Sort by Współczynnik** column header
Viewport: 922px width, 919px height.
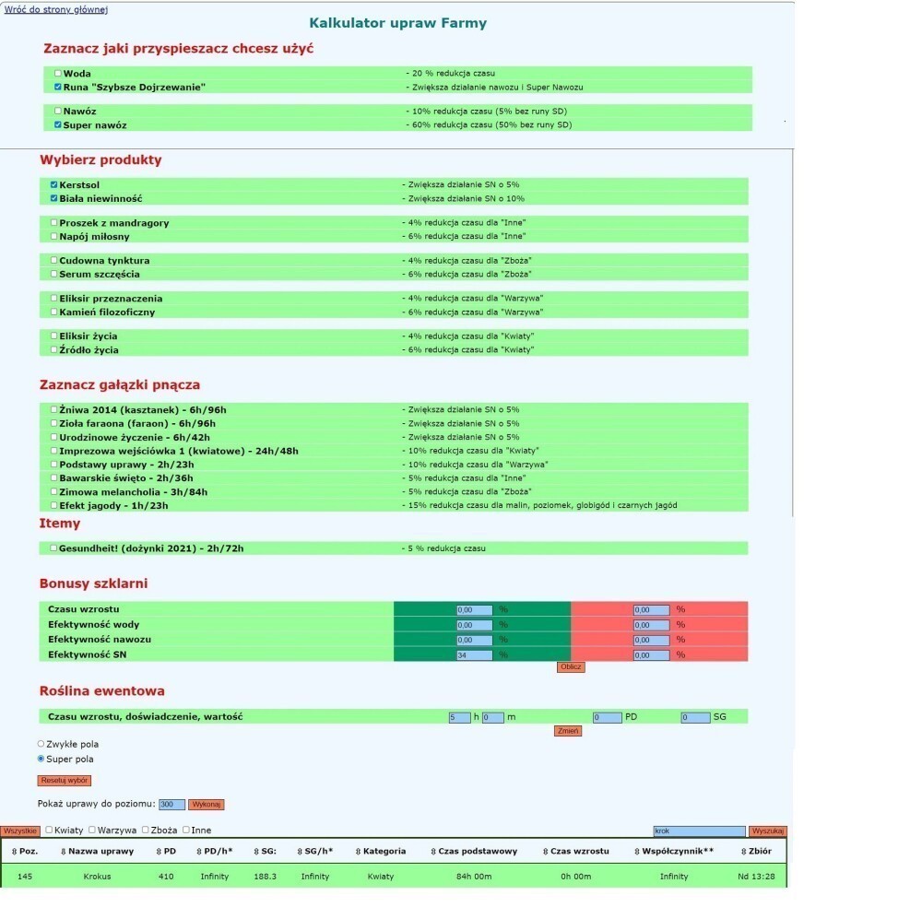coord(674,851)
